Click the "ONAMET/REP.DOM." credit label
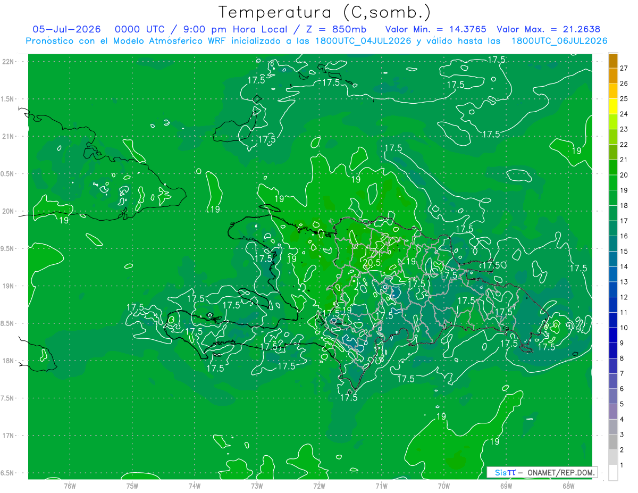638x493 pixels. coord(561,472)
